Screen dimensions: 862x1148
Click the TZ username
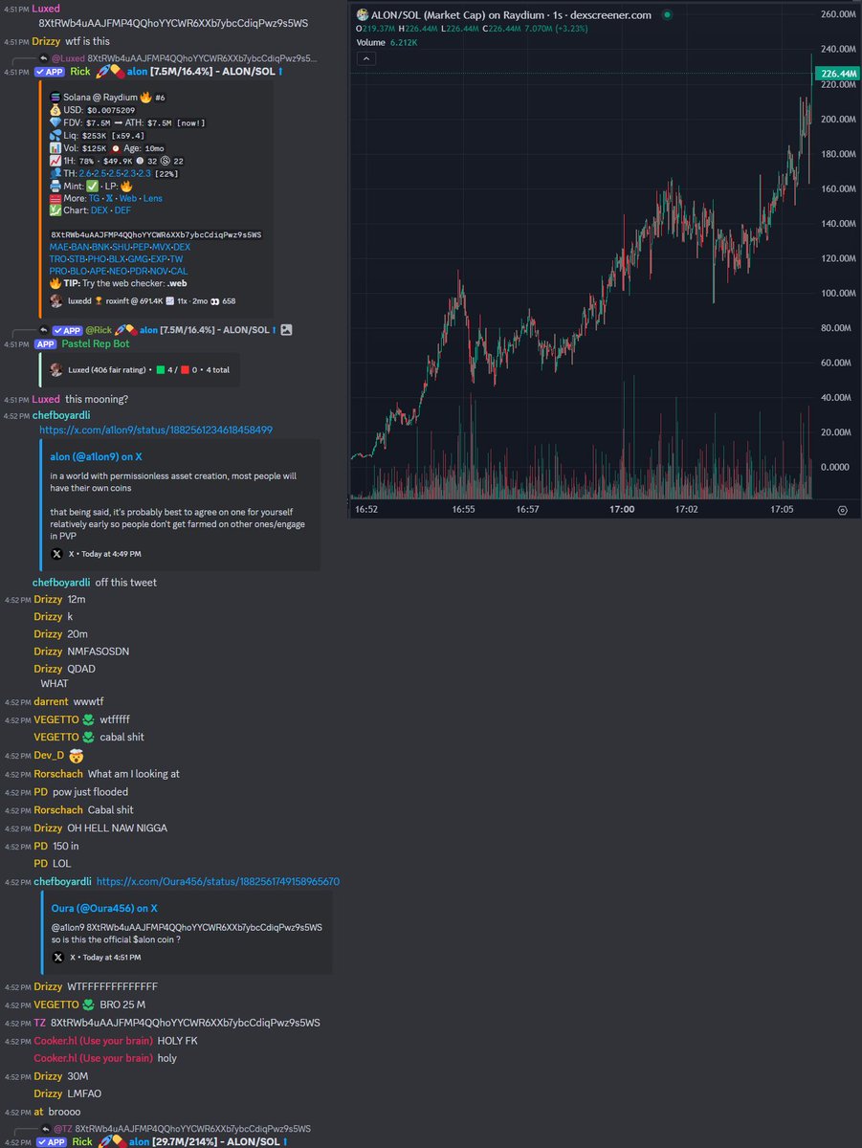(x=39, y=1023)
